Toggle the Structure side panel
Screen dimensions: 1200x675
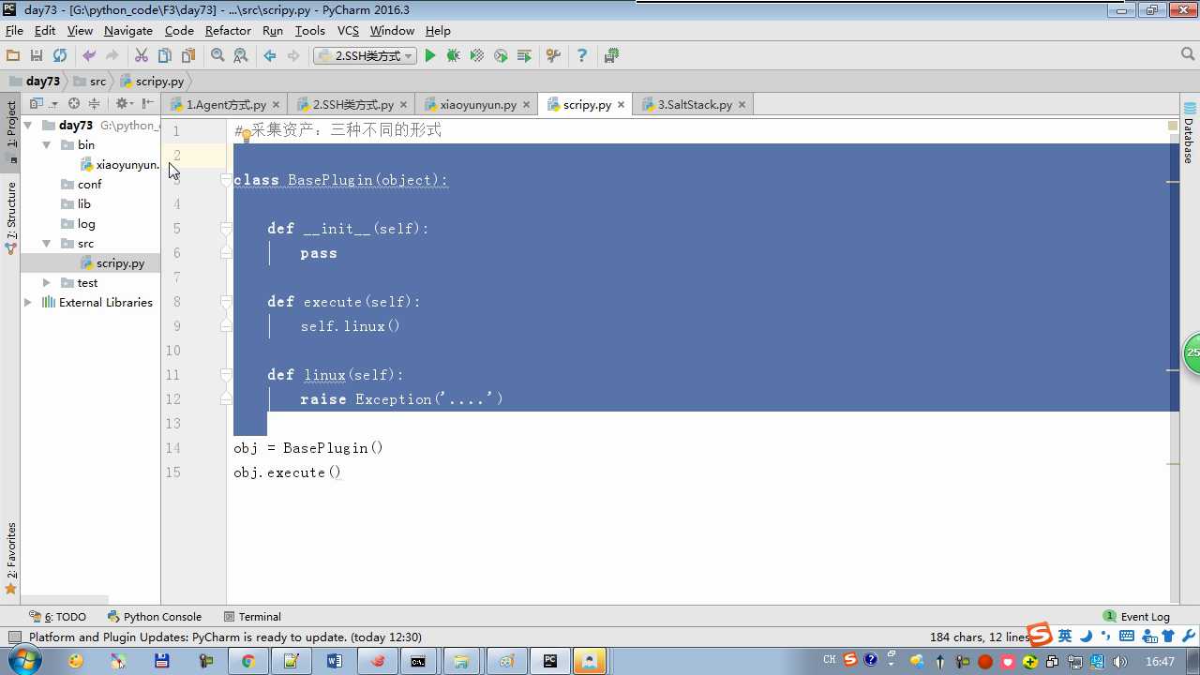pos(11,217)
